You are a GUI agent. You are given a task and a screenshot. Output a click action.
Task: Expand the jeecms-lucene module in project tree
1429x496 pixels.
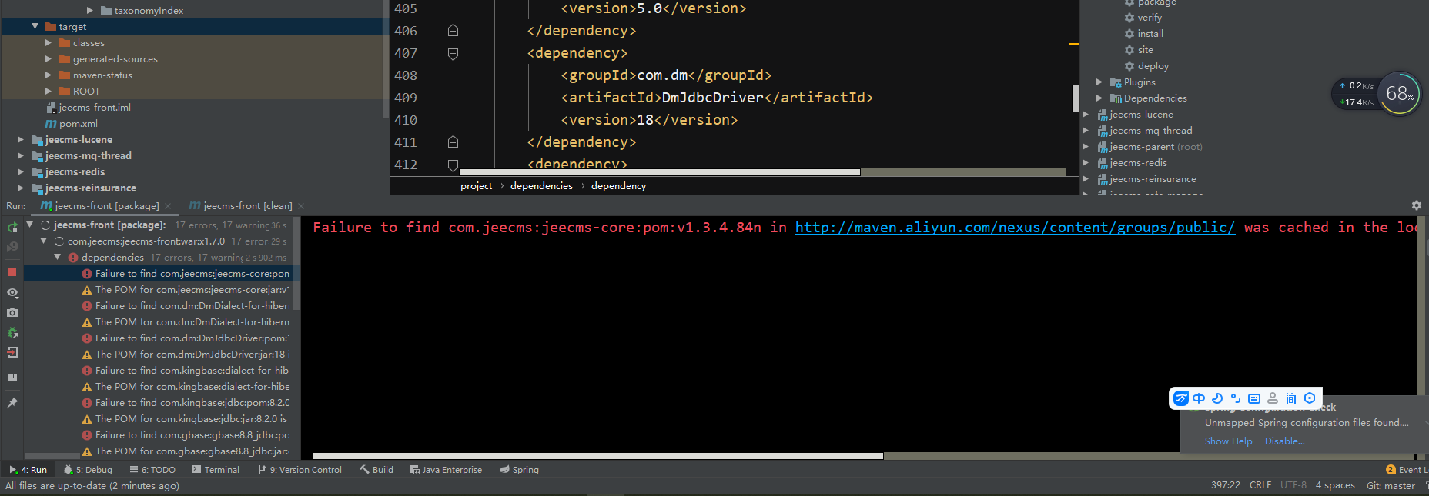21,139
